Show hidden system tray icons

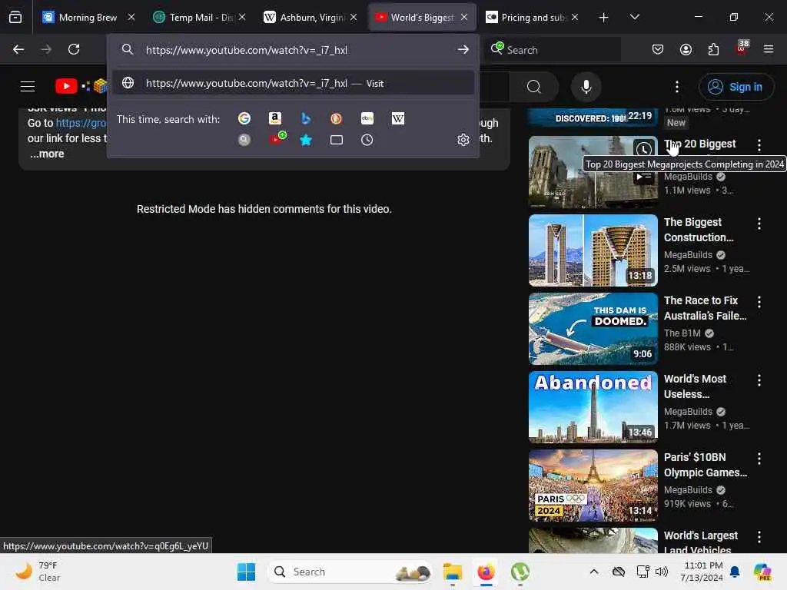(594, 572)
